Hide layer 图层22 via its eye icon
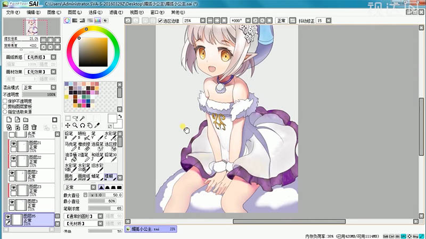This screenshot has height=239, width=426. tap(13, 158)
